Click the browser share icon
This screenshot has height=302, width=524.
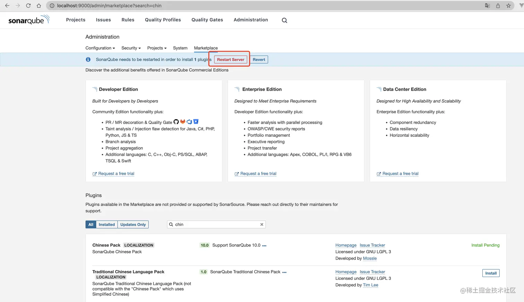pos(498,6)
